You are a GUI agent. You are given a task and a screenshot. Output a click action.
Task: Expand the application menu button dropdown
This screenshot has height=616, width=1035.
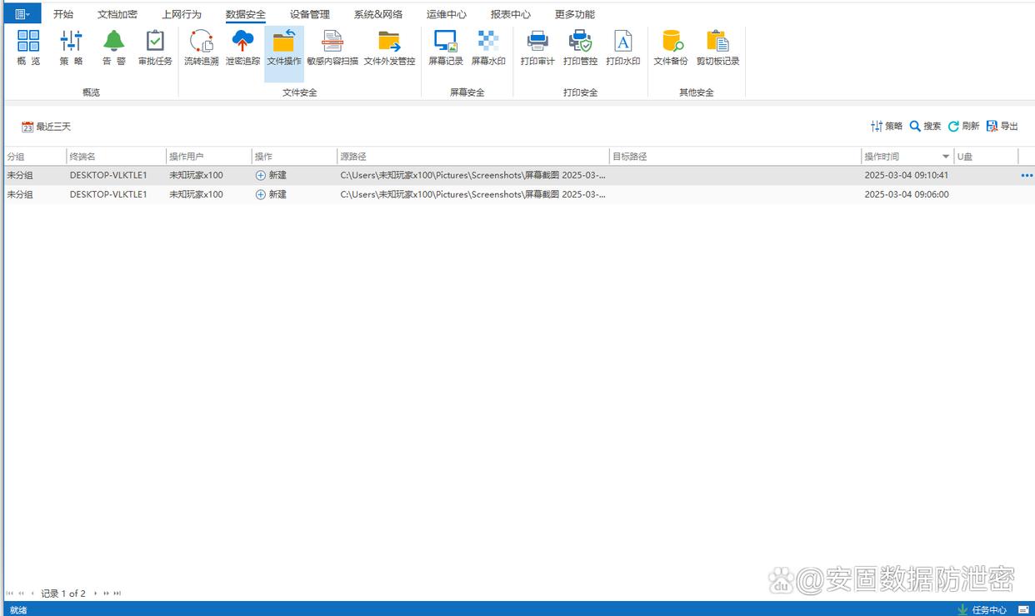tap(22, 14)
